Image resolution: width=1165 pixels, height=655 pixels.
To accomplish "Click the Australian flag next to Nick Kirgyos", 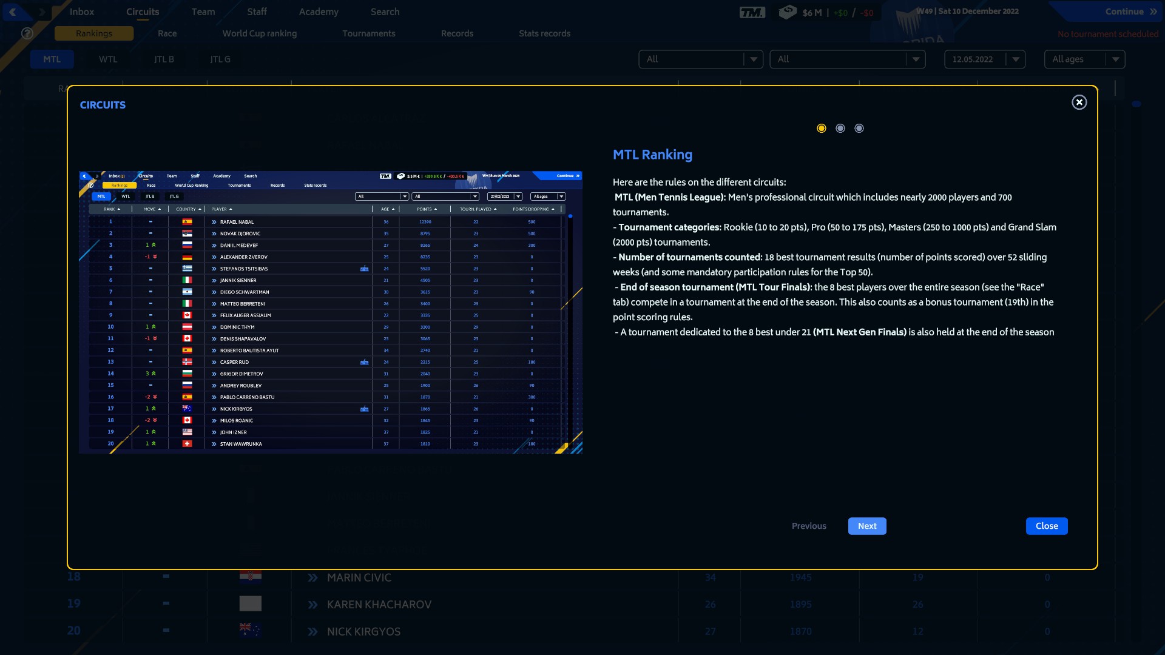I will coord(251,630).
